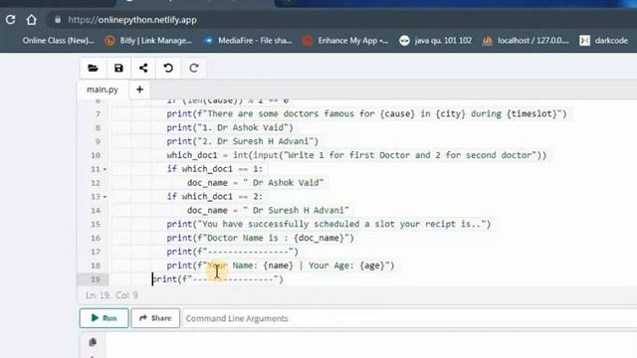This screenshot has height=358, width=637.
Task: Click 'if which_doc1 == 1:' code line
Action: pos(215,169)
